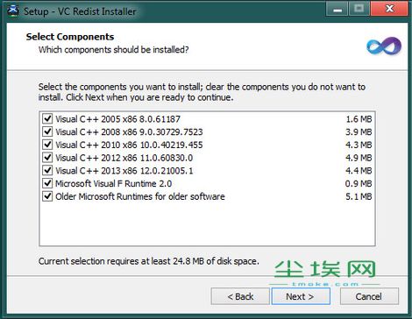Click the 'Setup - VC Redist Installer' title
The width and height of the screenshot is (412, 319).
click(x=80, y=11)
